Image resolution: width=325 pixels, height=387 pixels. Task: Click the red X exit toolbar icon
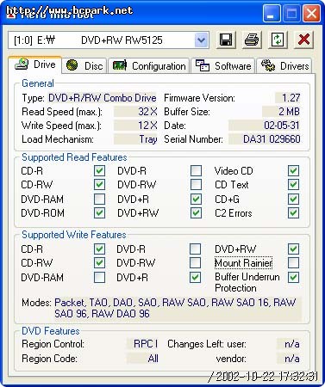(303, 40)
